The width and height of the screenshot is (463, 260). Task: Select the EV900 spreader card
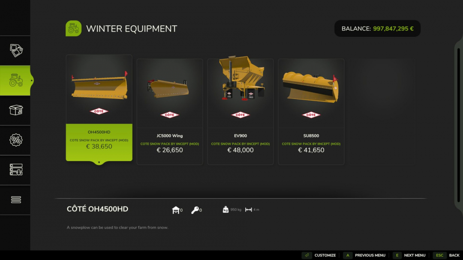click(241, 111)
